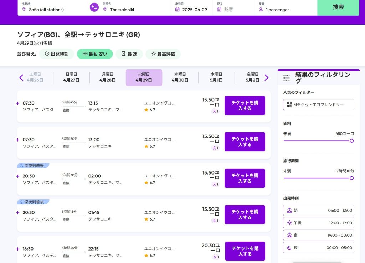Buy ticket for the 20:30 to 01:45 trip
This screenshot has width=365, height=263.
click(x=245, y=214)
